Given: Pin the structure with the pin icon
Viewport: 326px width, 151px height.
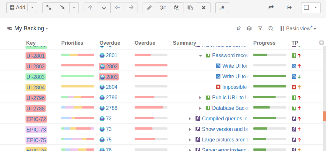Looking at the screenshot, I should (238, 28).
